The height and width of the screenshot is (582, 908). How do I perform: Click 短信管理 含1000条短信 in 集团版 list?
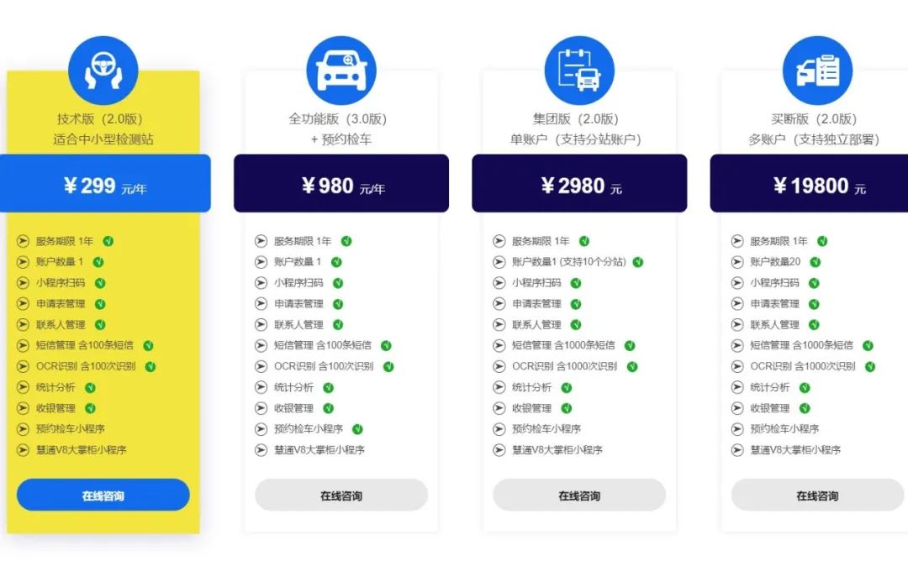562,345
